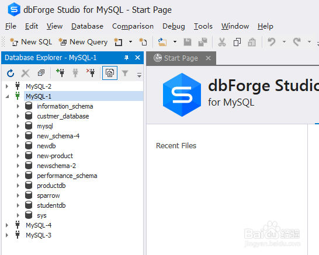Select the sparrow database
319x255 pixels.
(48, 195)
